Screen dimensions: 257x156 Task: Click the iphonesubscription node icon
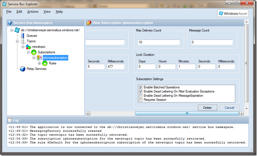coord(40,58)
